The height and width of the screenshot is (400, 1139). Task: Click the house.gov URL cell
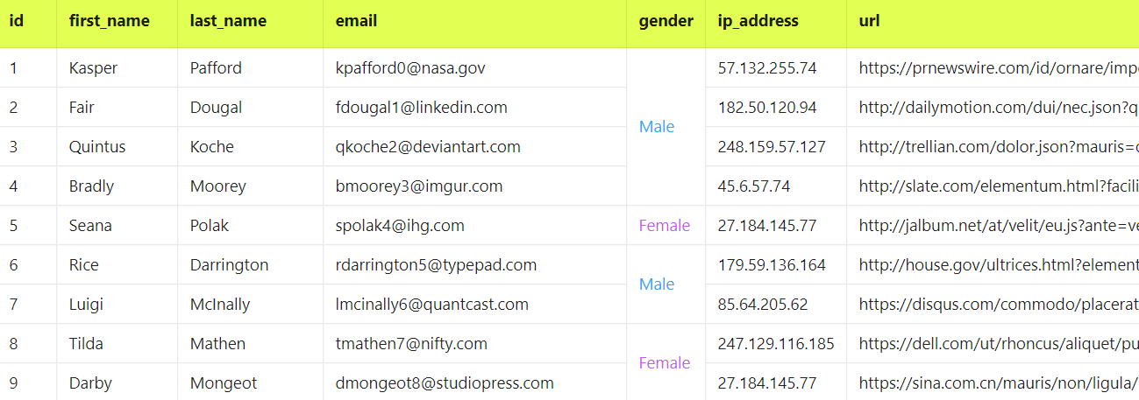click(x=993, y=264)
